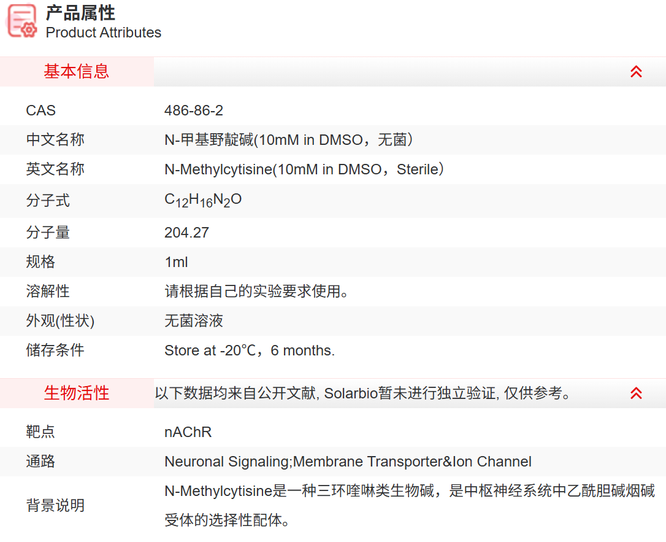666x542 pixels.
Task: Click the Product Attributes document icon
Action: click(x=22, y=21)
